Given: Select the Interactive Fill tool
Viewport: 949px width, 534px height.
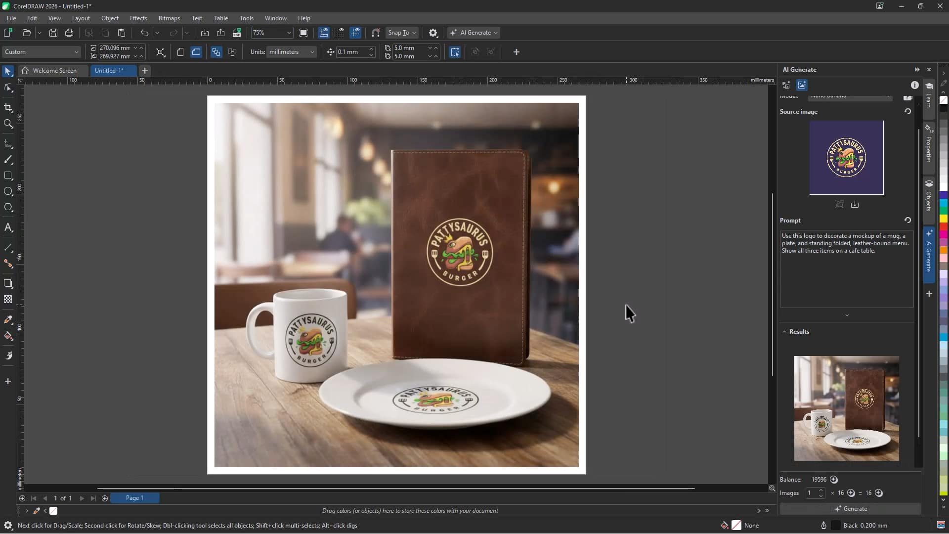Looking at the screenshot, I should [8, 336].
